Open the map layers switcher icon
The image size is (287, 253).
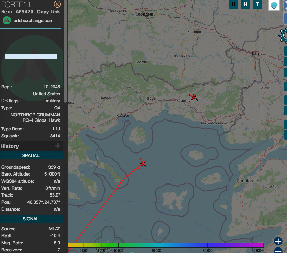coord(274,5)
